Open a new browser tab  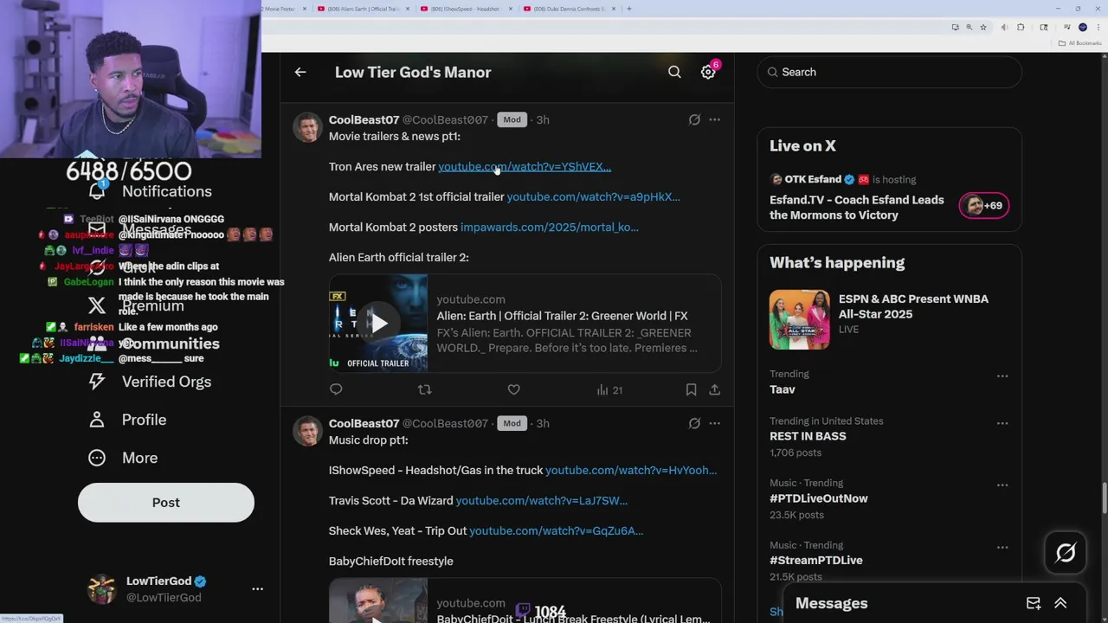coord(628,9)
